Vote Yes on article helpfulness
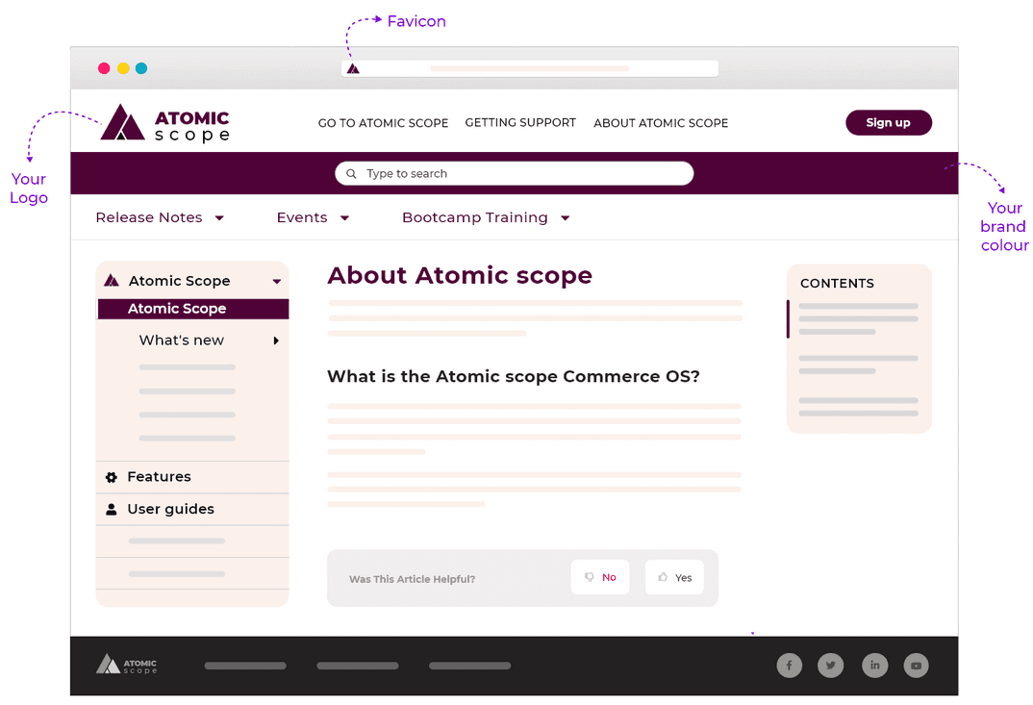Image resolution: width=1033 pixels, height=705 pixels. pos(674,578)
